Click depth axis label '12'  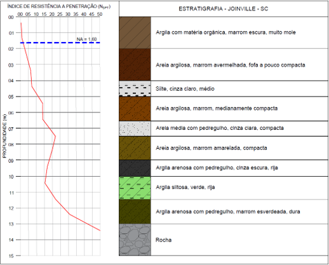pos(11,208)
